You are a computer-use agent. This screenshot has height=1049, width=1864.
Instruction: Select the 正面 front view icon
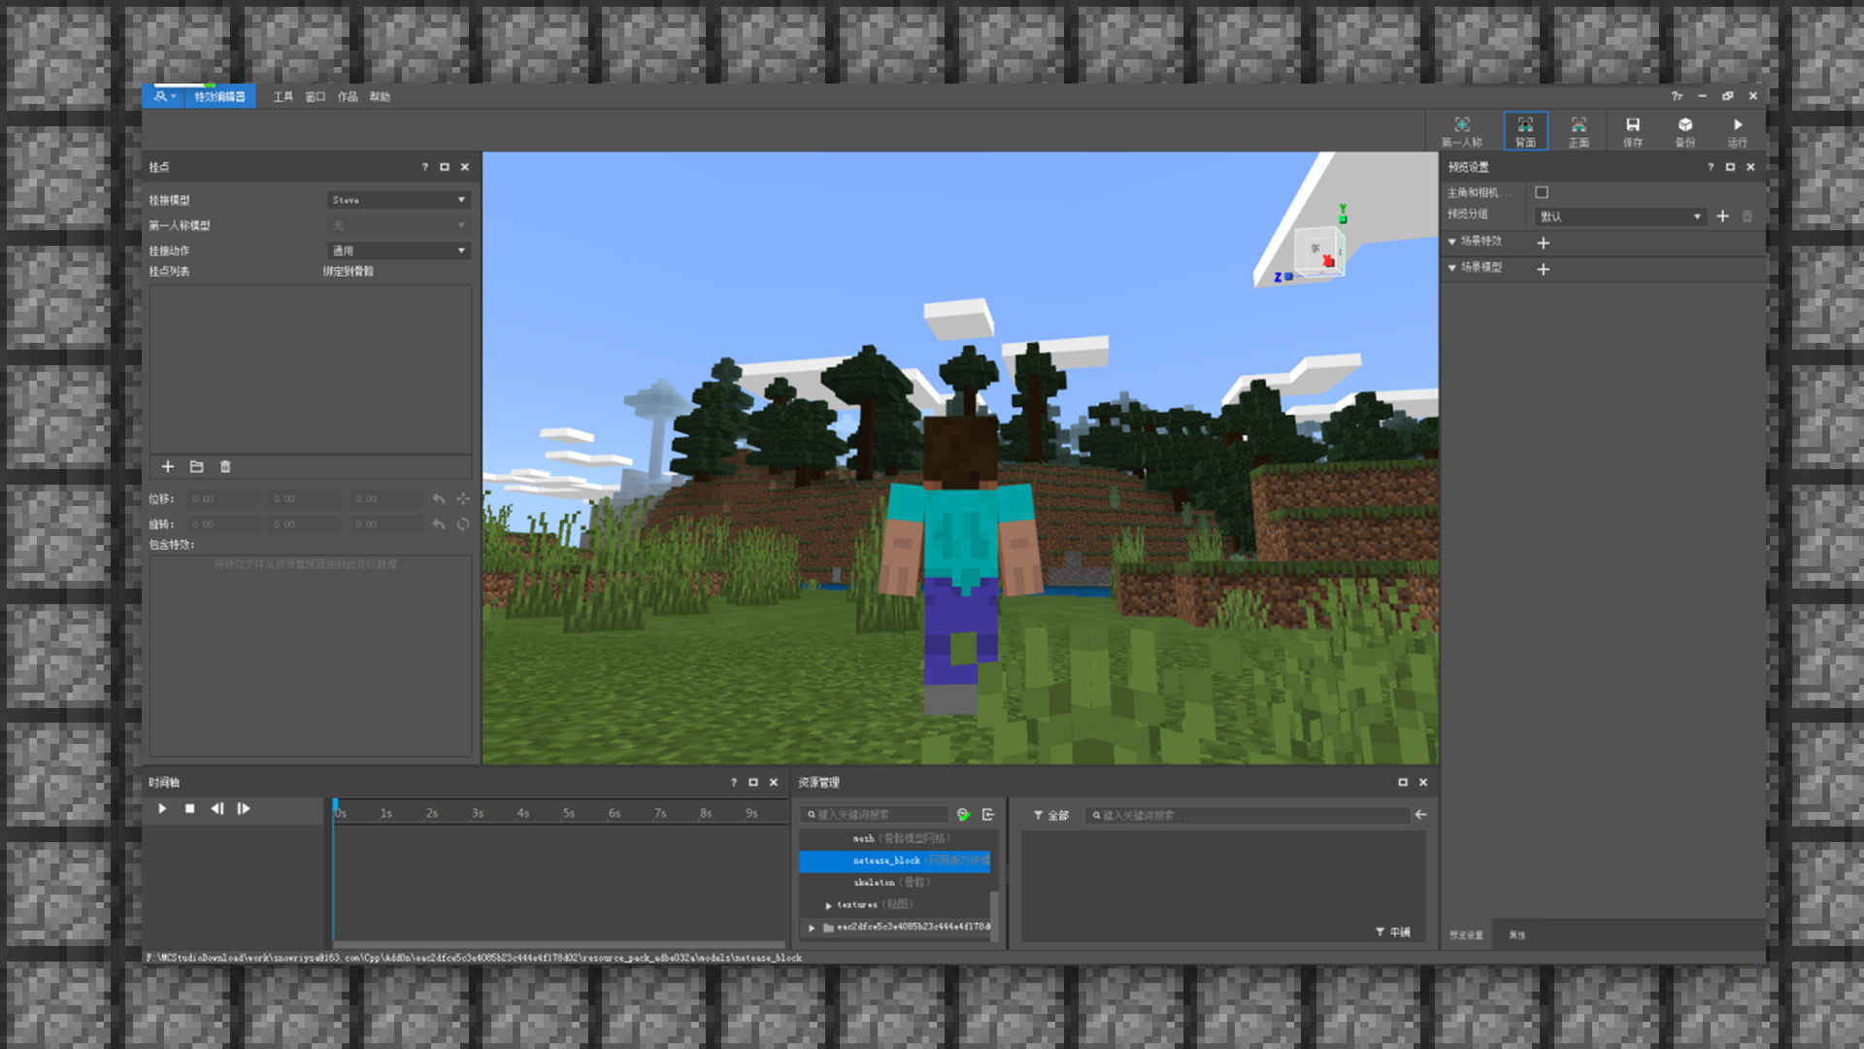coord(1579,131)
